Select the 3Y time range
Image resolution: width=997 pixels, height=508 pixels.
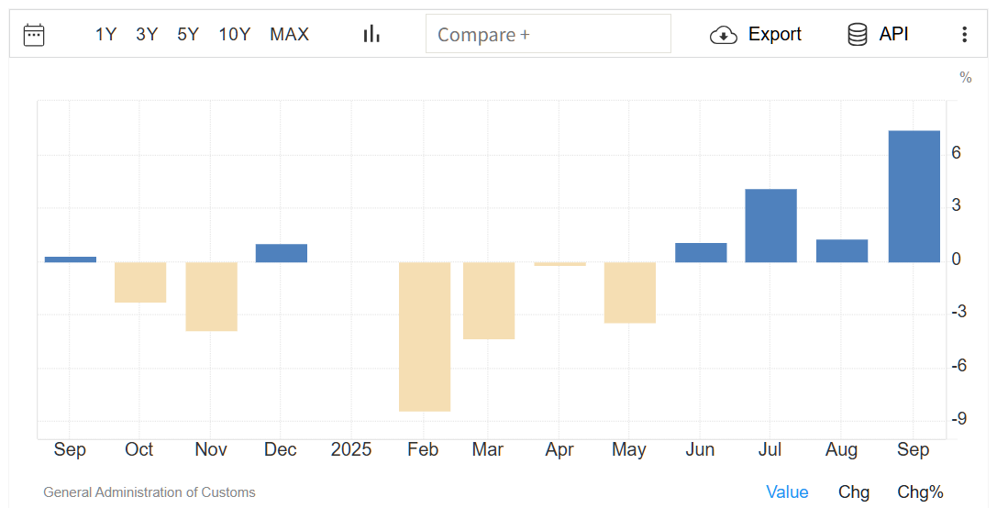point(147,35)
